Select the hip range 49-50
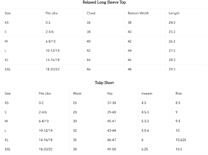The image size is (208, 155). click(111, 149)
